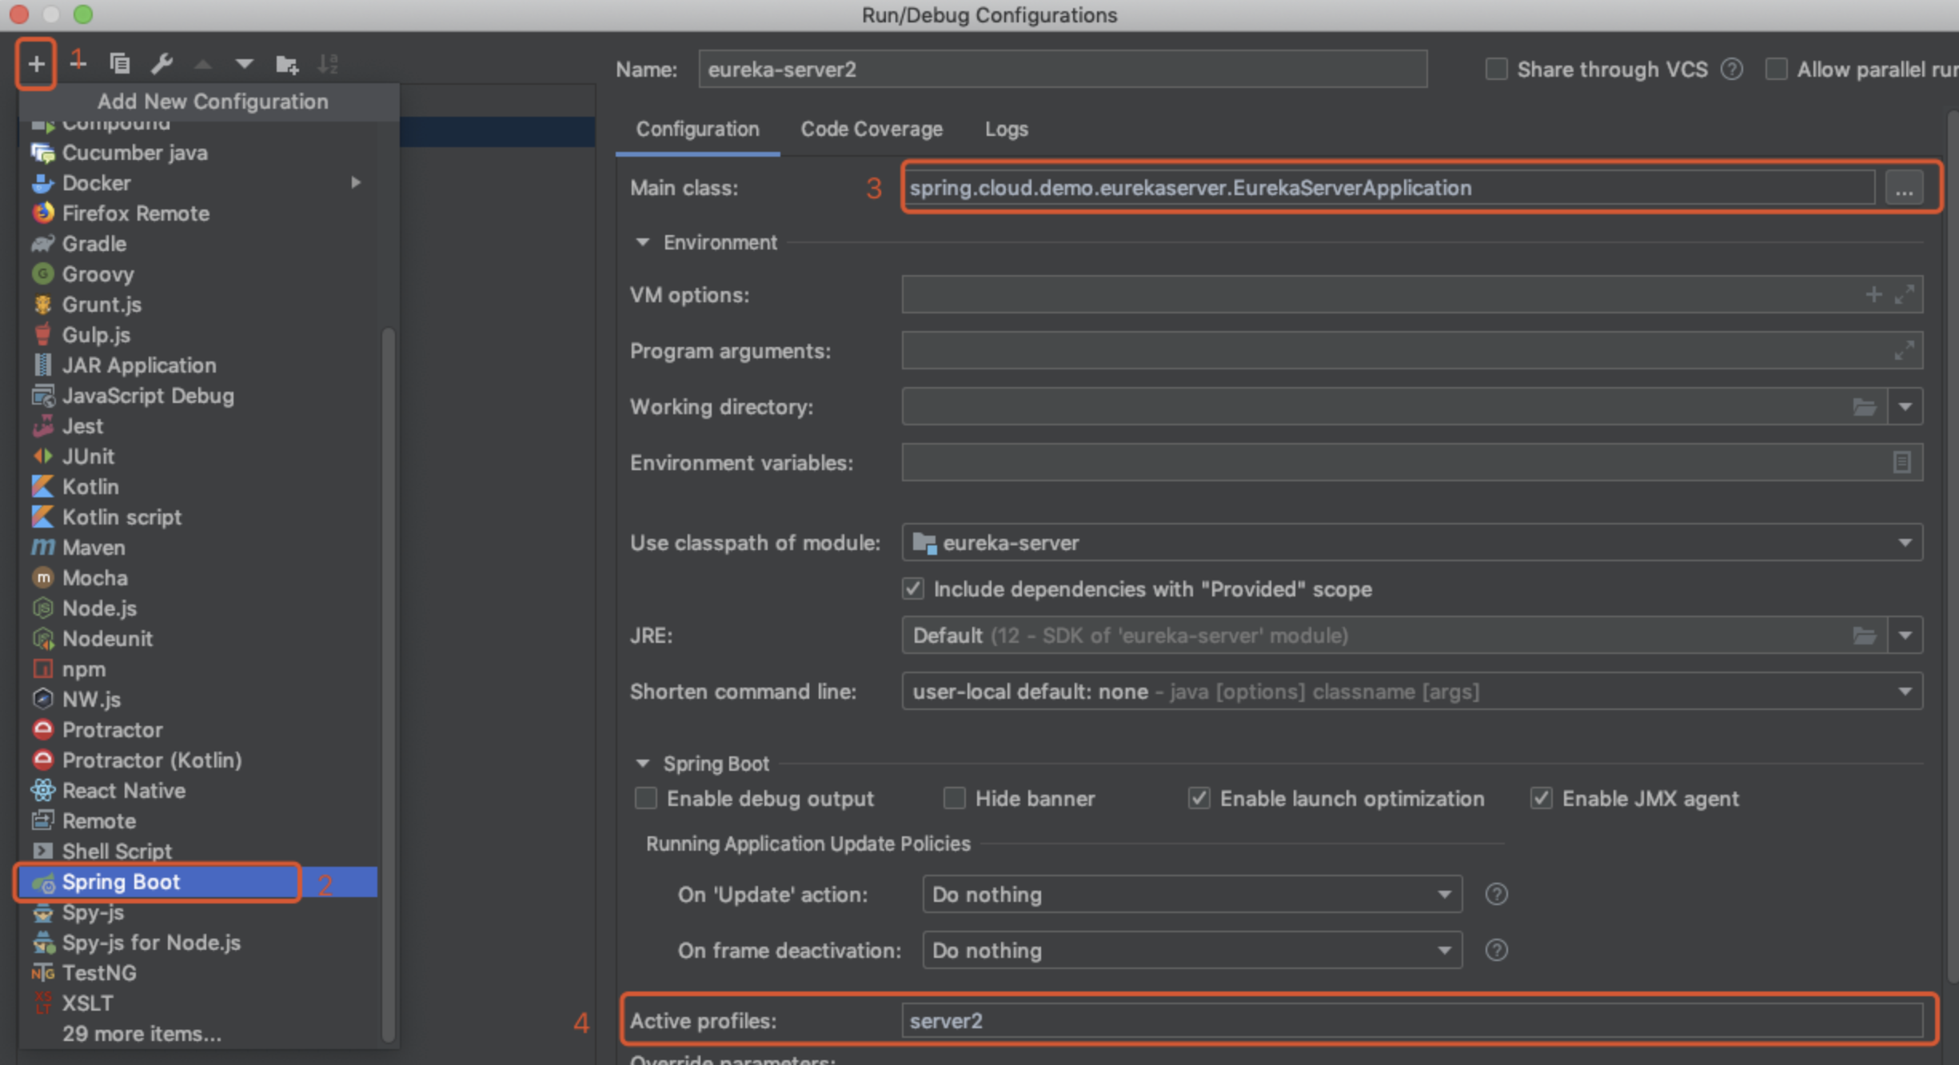
Task: Select Kotlin script configuration type
Action: pyautogui.click(x=197, y=517)
